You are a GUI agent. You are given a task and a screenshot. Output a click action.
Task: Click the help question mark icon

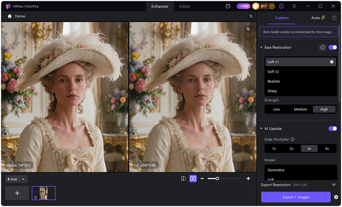point(334,18)
